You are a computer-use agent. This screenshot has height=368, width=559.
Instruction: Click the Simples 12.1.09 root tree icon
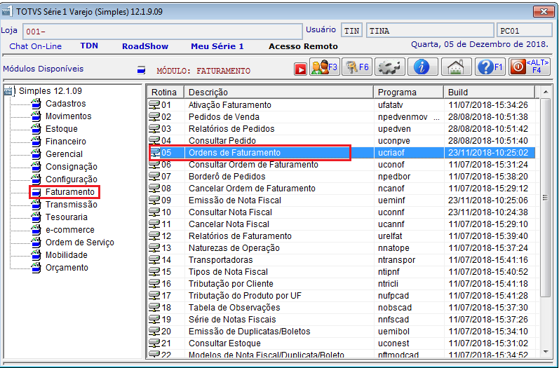pyautogui.click(x=9, y=91)
